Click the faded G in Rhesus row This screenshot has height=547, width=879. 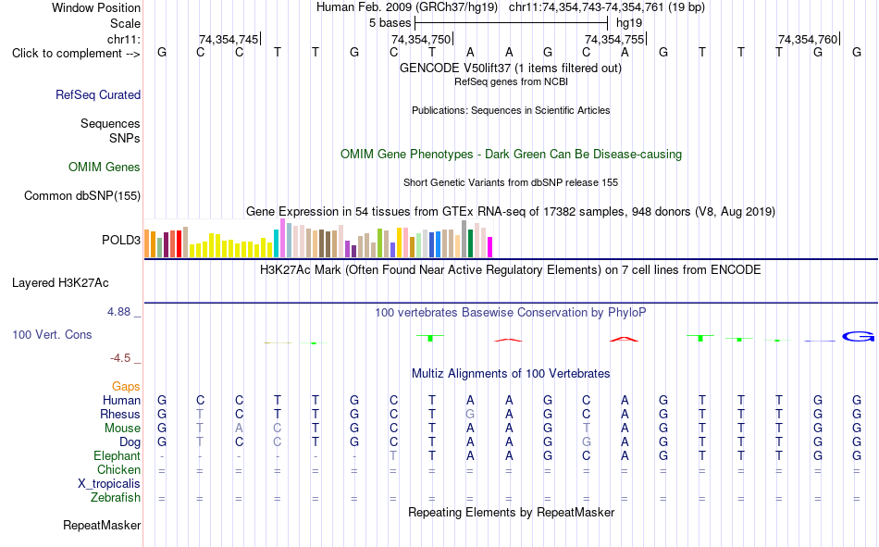(x=470, y=414)
